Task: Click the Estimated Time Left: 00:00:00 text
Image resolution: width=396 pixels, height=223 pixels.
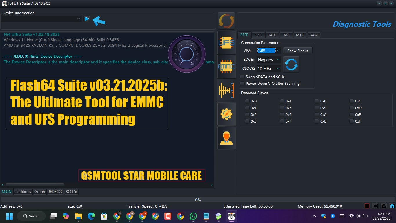Action: coord(248,206)
